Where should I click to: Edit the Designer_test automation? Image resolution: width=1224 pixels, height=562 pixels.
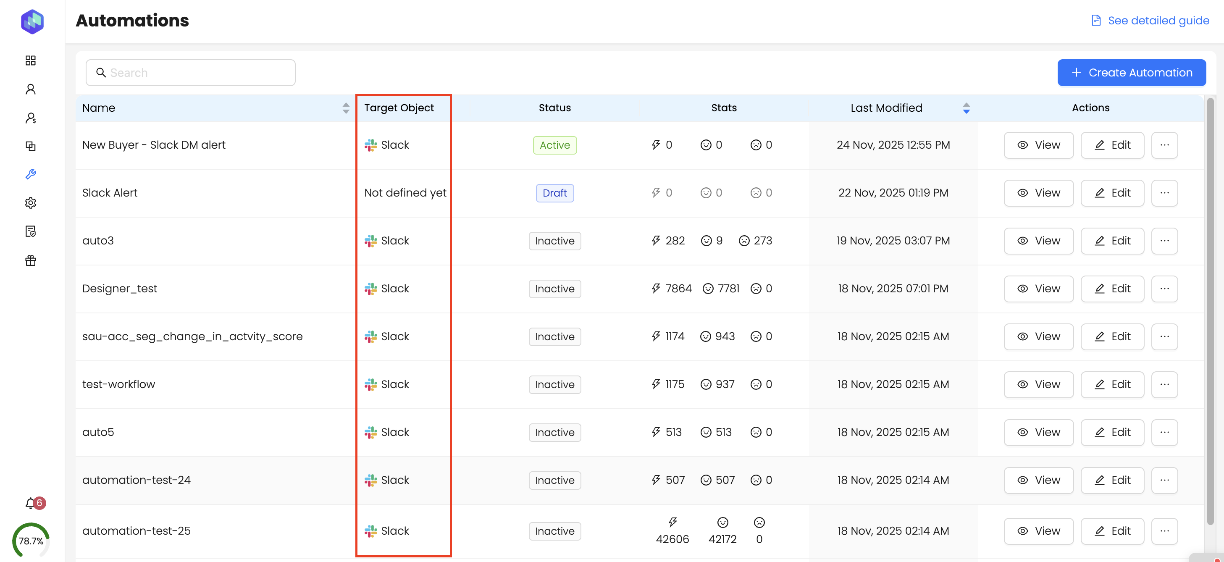point(1112,289)
